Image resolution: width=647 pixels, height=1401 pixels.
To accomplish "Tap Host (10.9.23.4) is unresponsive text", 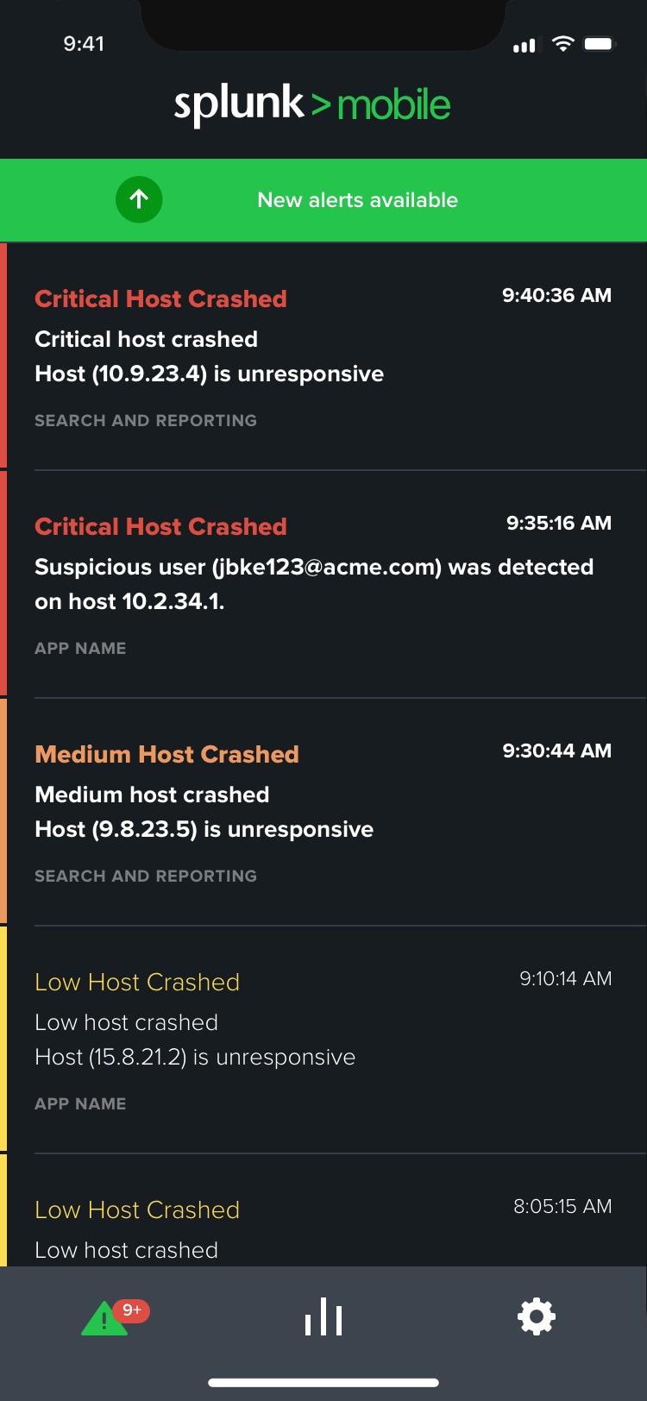I will [209, 374].
